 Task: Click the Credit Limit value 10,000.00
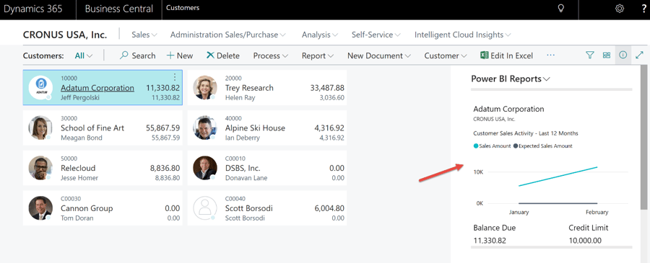585,241
